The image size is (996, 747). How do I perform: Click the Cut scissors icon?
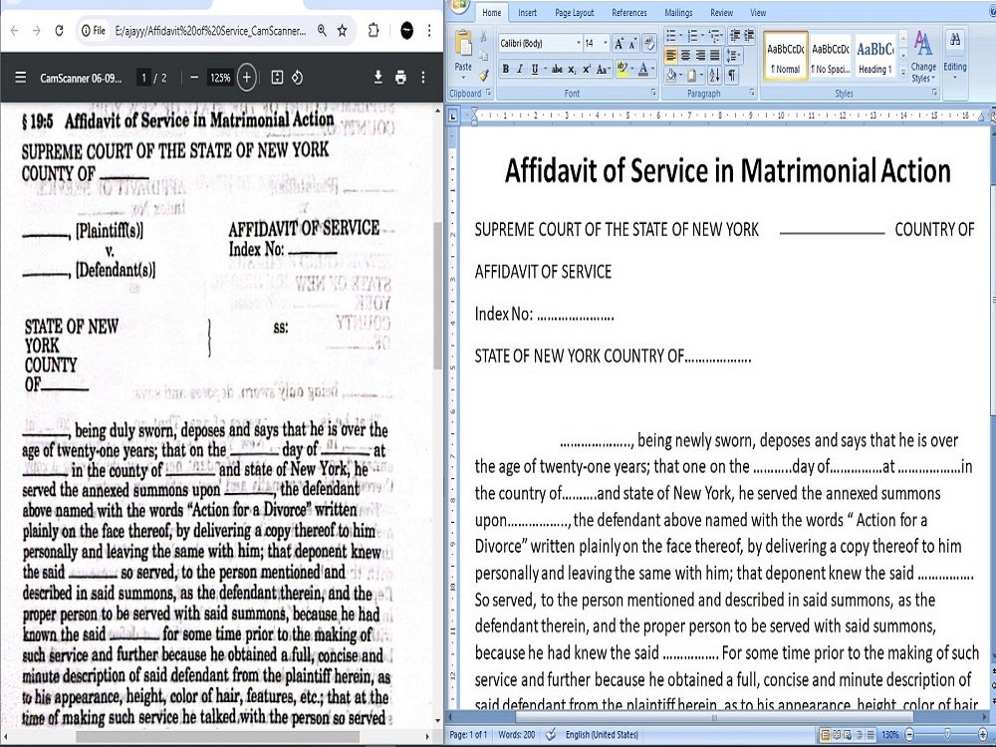tap(483, 37)
